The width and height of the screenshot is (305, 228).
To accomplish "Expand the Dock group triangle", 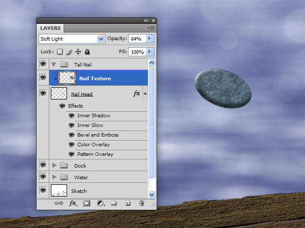I will pyautogui.click(x=54, y=165).
